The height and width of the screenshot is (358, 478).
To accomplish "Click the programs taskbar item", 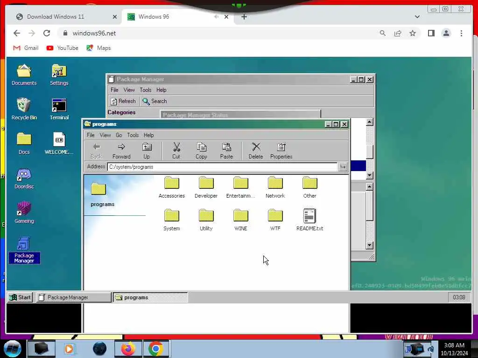I will click(150, 297).
